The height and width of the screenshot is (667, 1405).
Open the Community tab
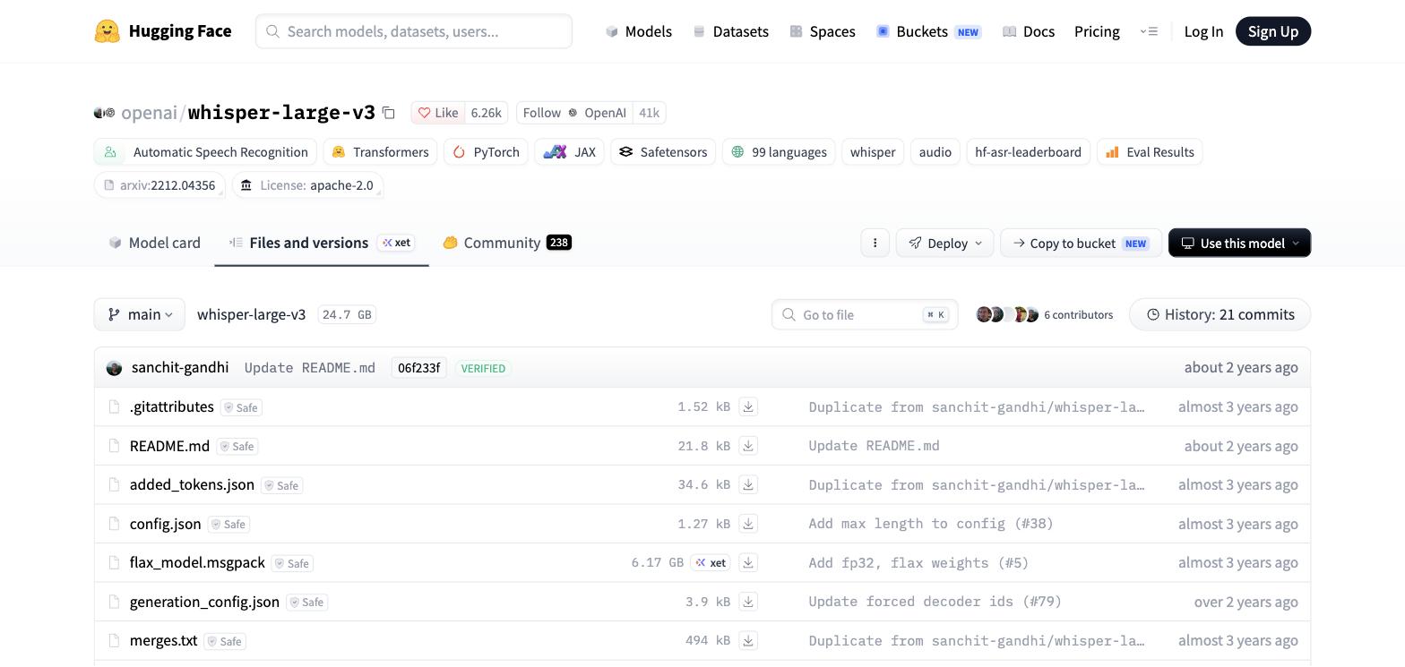[507, 243]
